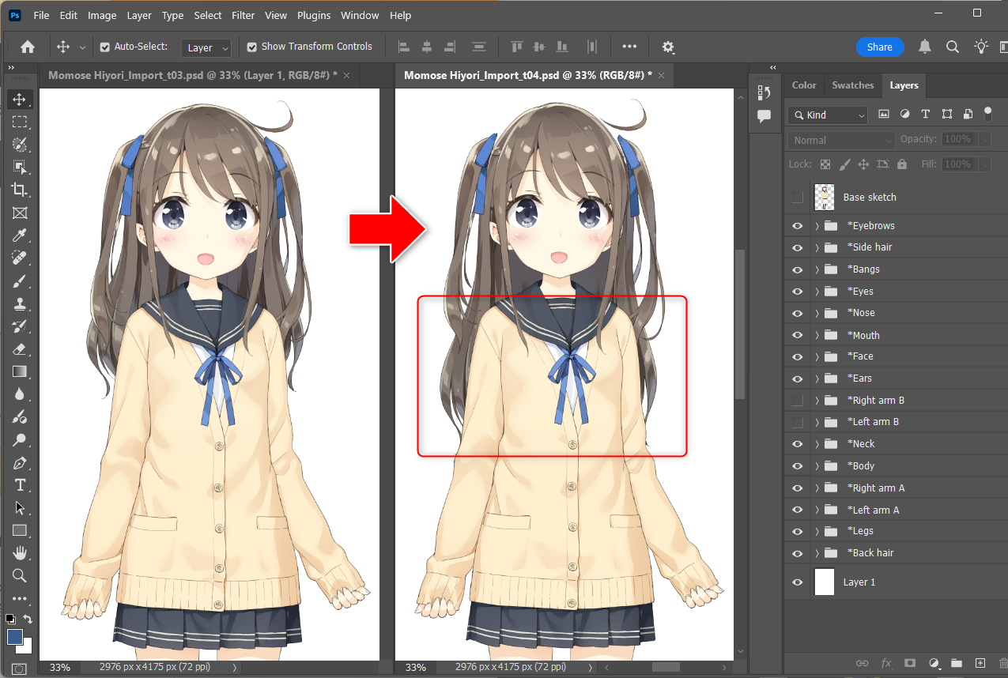Uncheck the Auto-Select checkbox

tap(105, 47)
